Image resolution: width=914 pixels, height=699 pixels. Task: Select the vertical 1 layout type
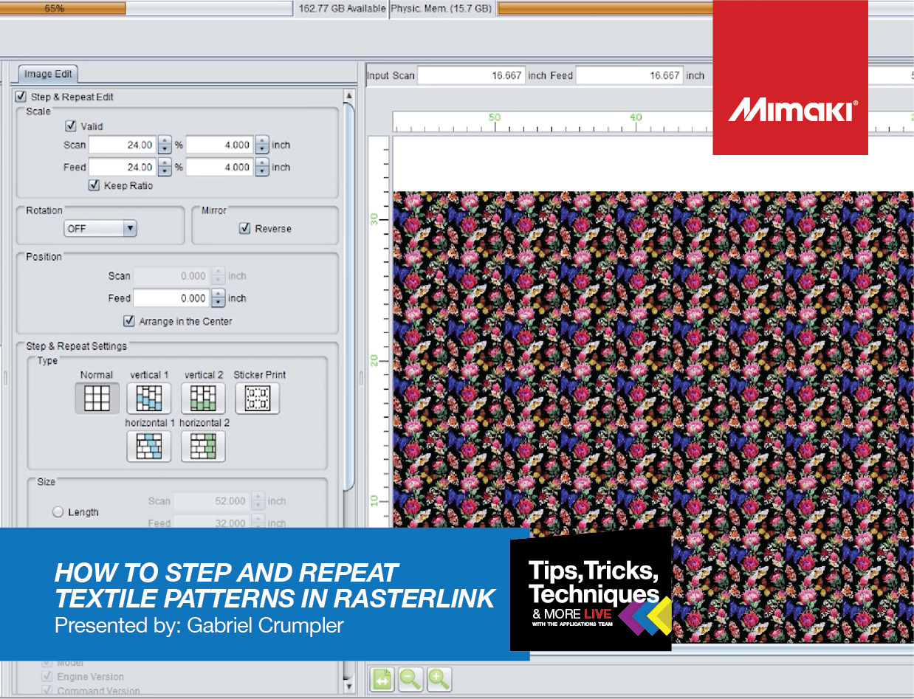[x=149, y=399]
